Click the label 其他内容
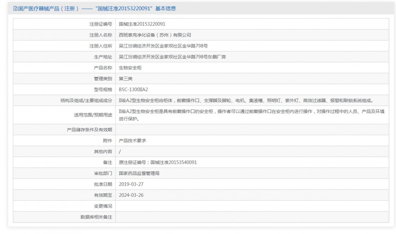Screen dimensions: 396x234 (x=103, y=151)
